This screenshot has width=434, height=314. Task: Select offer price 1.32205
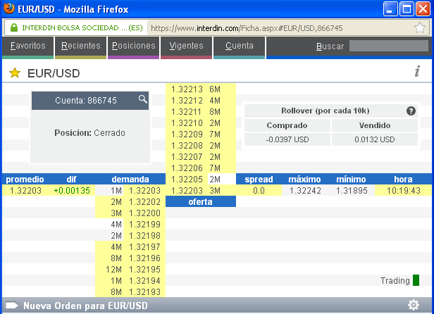187,180
